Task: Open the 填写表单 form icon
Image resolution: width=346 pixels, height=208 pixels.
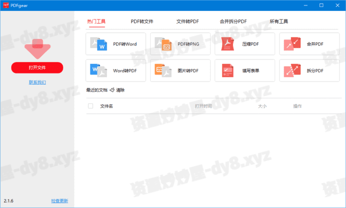Action: pos(228,71)
